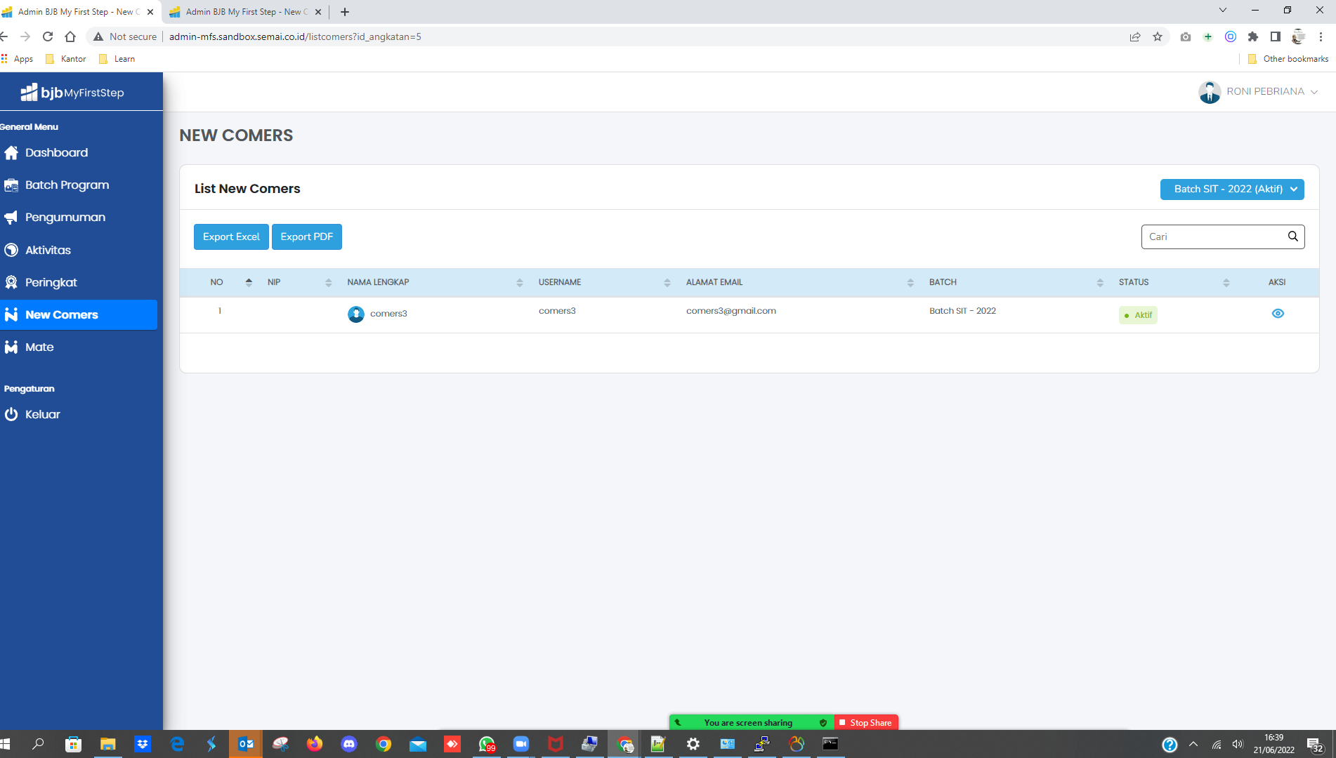Open the Extensions puzzle menu
The width and height of the screenshot is (1336, 758).
pyautogui.click(x=1253, y=36)
